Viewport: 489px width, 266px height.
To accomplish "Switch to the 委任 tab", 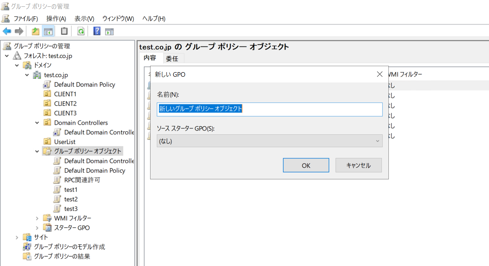I will tap(173, 58).
